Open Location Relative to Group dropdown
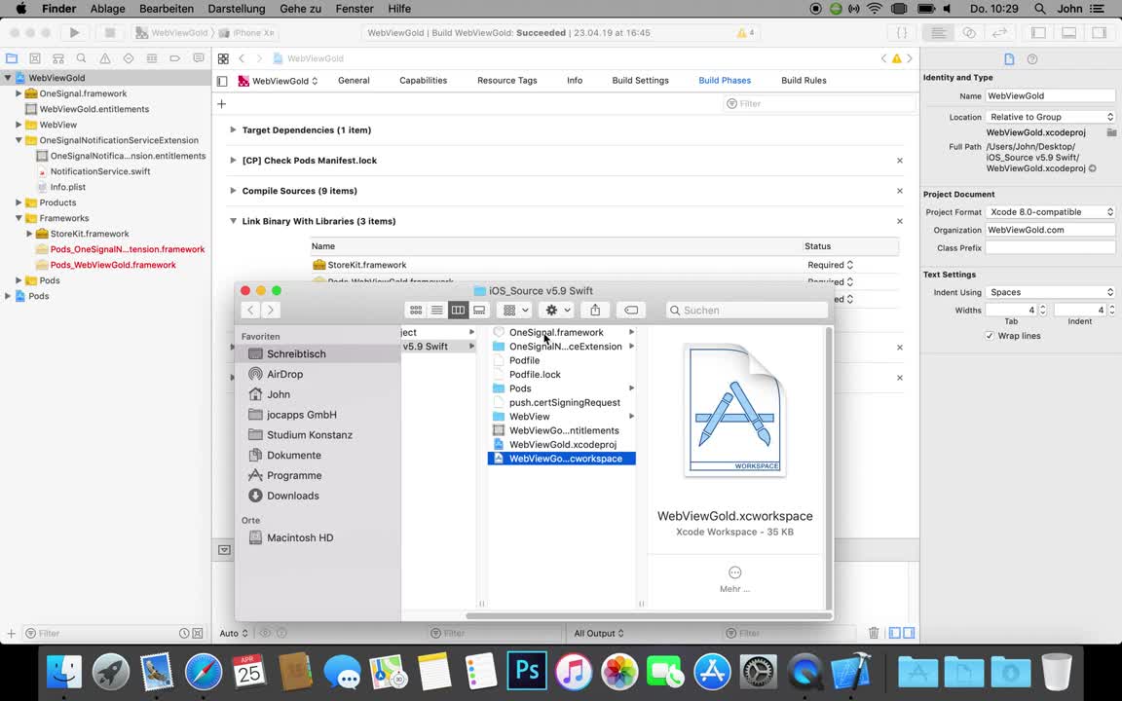Screen dimensions: 1122x701 click(1050, 117)
